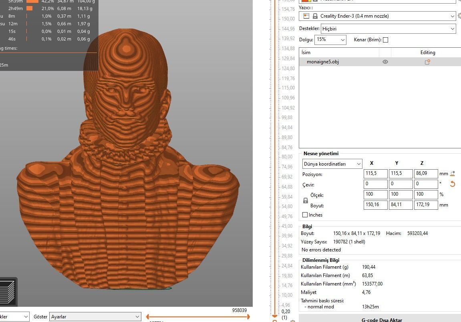Enable the Kenar (Brim) checkbox
Screen dimensions: 461x322
pos(385,40)
